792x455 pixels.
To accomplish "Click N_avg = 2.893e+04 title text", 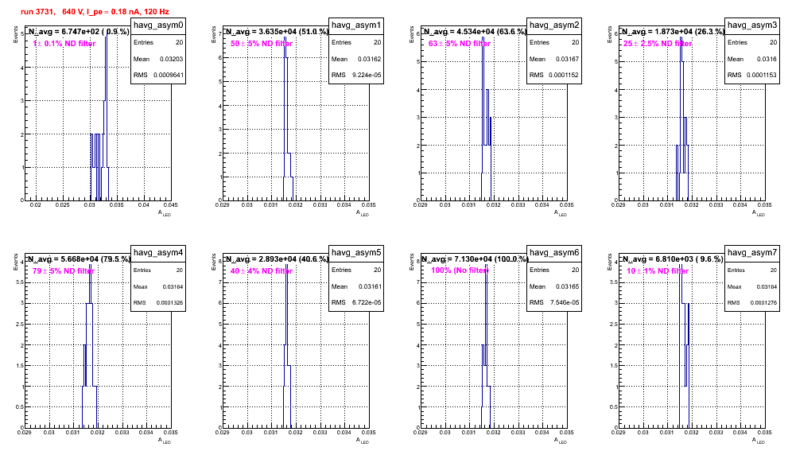I will 277,259.
